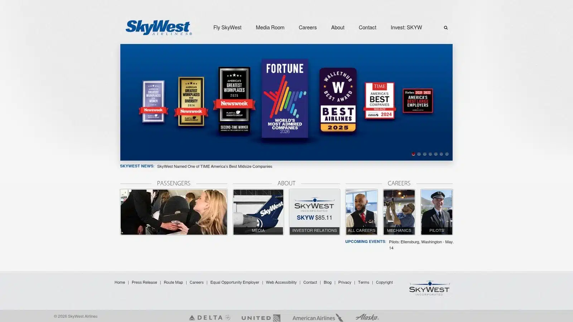Click the Press Release footer link
Image resolution: width=573 pixels, height=322 pixels.
[144, 282]
